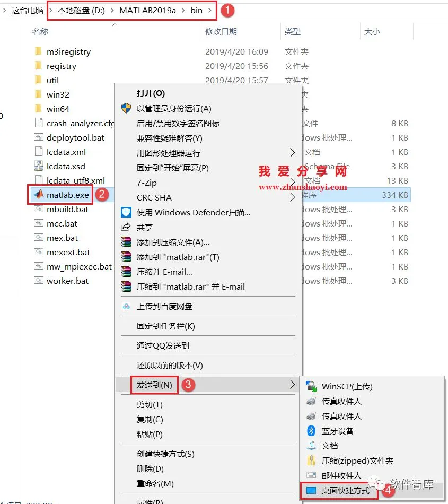Open the win64 folder
The height and width of the screenshot is (504, 448).
point(58,109)
